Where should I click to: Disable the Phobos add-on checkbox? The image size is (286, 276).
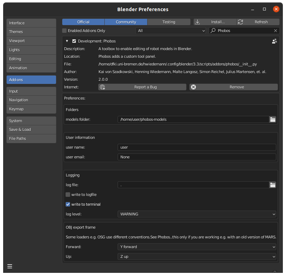[x=74, y=41]
